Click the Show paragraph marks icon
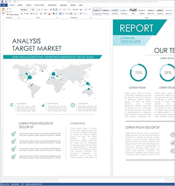The width and height of the screenshot is (175, 186). tap(90, 10)
